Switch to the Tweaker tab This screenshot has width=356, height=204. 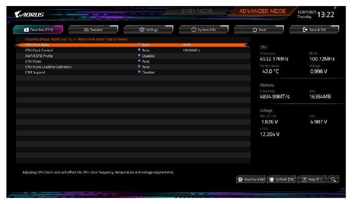tap(93, 30)
